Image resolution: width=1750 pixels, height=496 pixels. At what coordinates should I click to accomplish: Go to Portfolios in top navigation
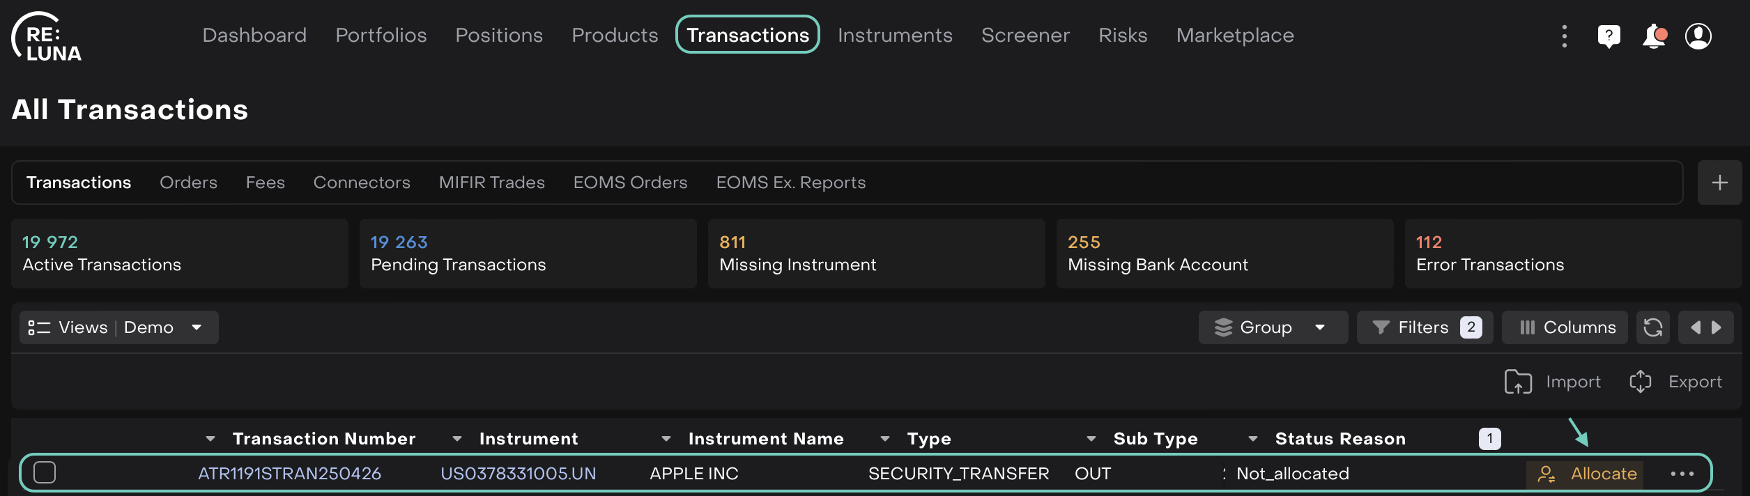coord(381,36)
